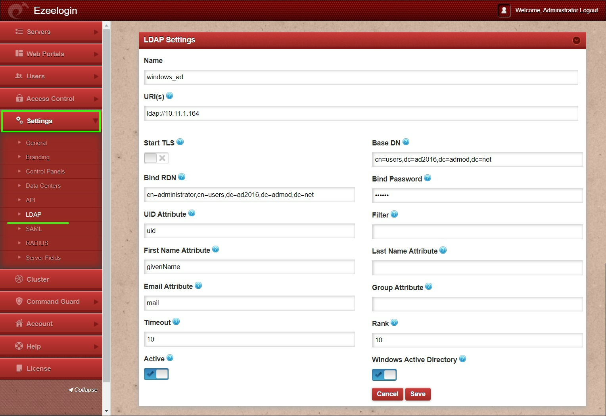Screen dimensions: 606x416
Task: Disable the Active toggle switch
Action: (x=156, y=374)
